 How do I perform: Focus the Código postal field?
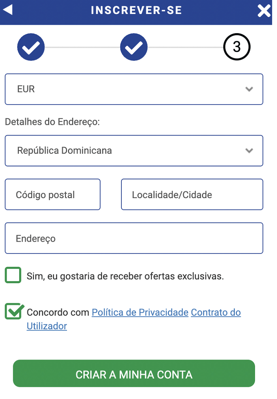(53, 195)
